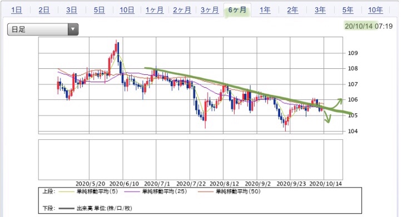Switch to the 2日 period tab
The image size is (402, 217).
(x=44, y=10)
